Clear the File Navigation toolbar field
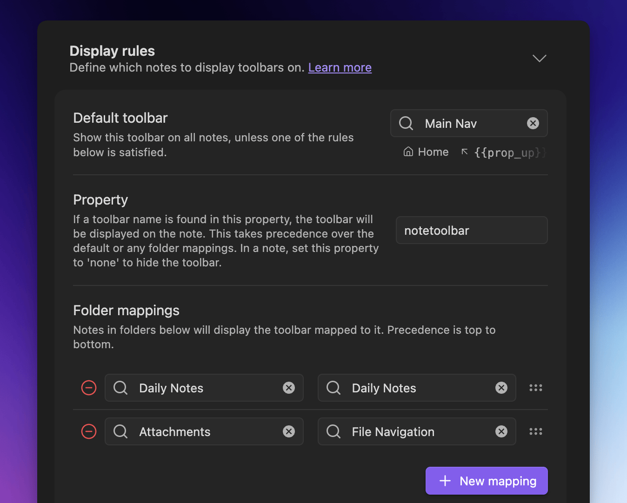Viewport: 627px width, 503px height. tap(501, 431)
